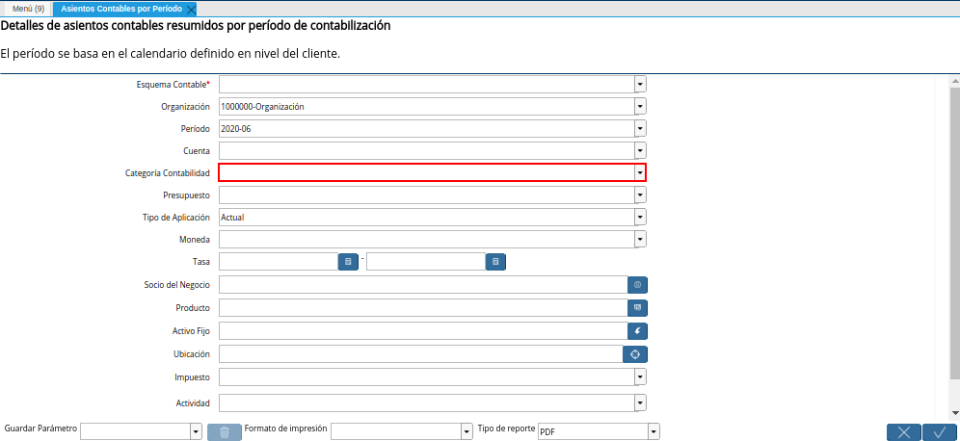Focus the Producto text field

[423, 308]
